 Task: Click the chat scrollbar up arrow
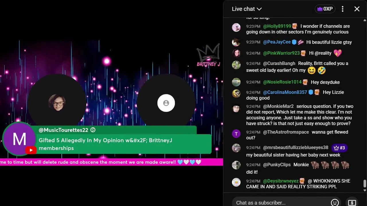click(365, 20)
